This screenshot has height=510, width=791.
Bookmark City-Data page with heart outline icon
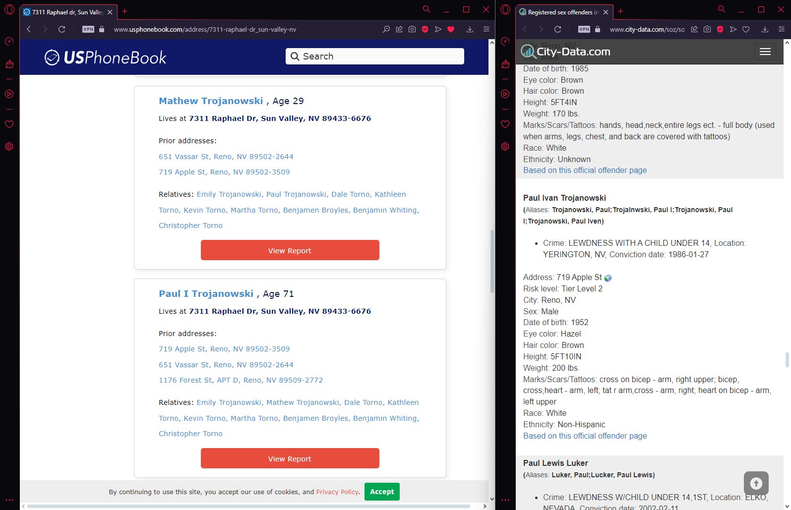[x=746, y=29]
